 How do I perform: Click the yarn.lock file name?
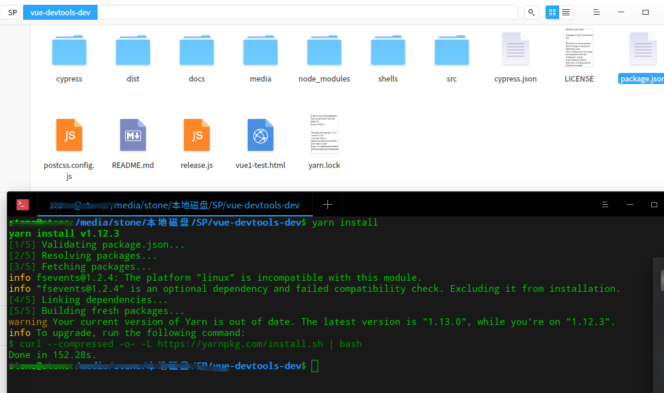(324, 165)
